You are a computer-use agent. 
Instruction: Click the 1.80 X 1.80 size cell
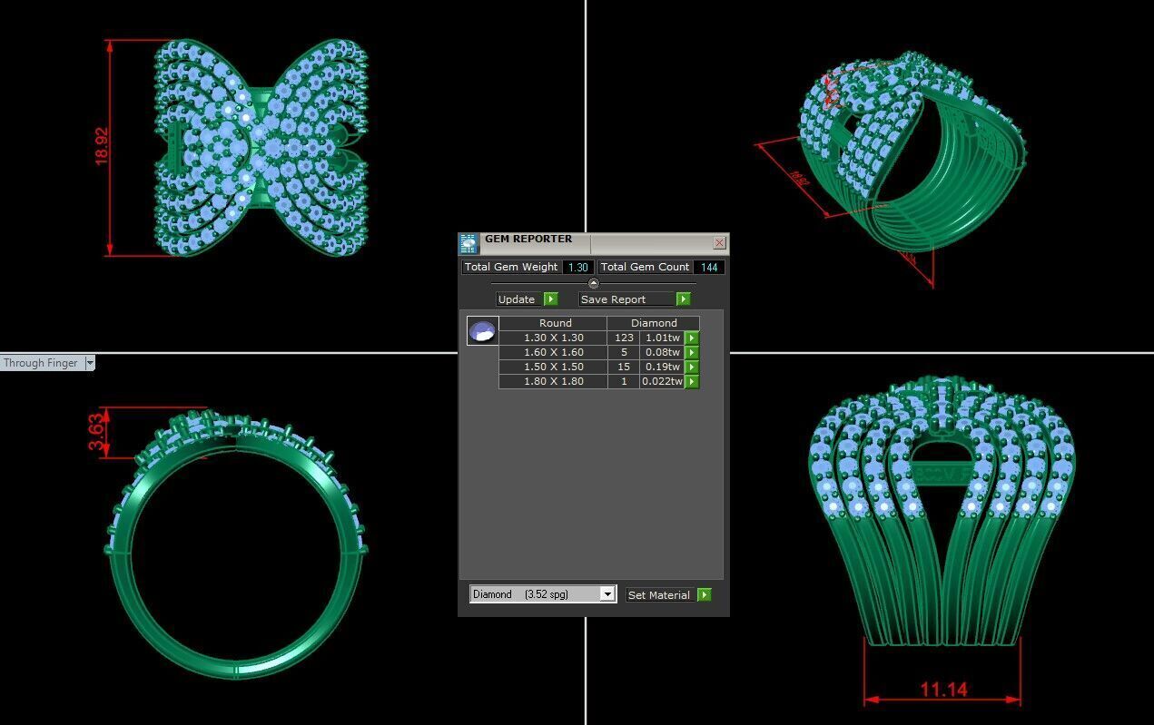pyautogui.click(x=554, y=381)
